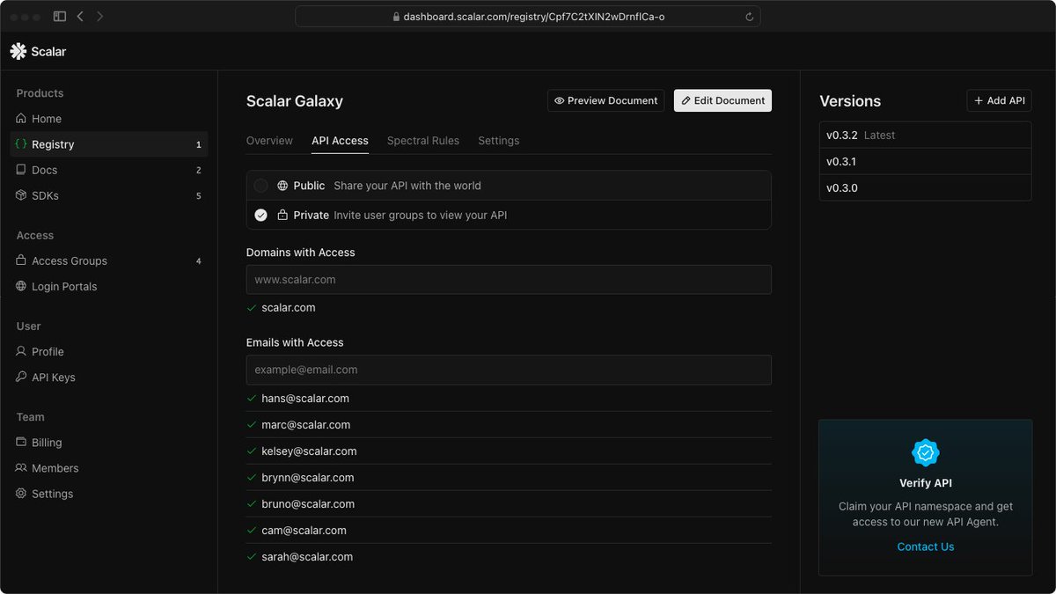This screenshot has height=594, width=1056.
Task: Click the Login Portals globe icon
Action: pyautogui.click(x=21, y=286)
